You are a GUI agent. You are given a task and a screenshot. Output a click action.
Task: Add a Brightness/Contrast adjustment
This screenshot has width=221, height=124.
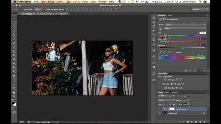click(x=165, y=80)
